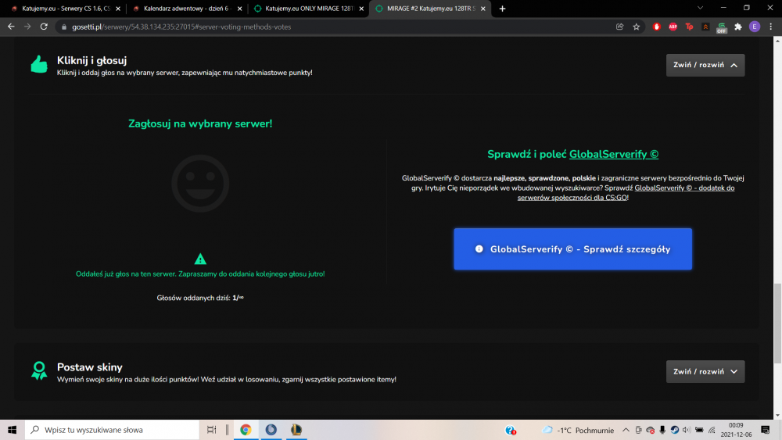The height and width of the screenshot is (440, 782).
Task: Click the Get Help question mark icon
Action: coord(510,430)
